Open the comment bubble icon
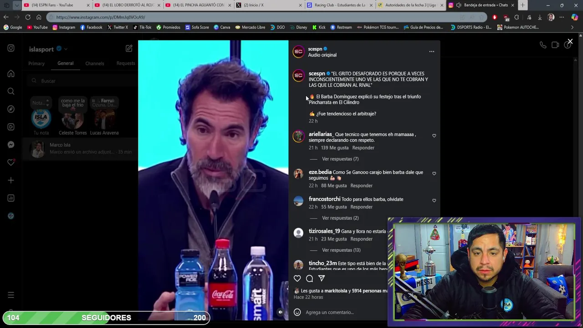This screenshot has height=328, width=583. click(309, 278)
